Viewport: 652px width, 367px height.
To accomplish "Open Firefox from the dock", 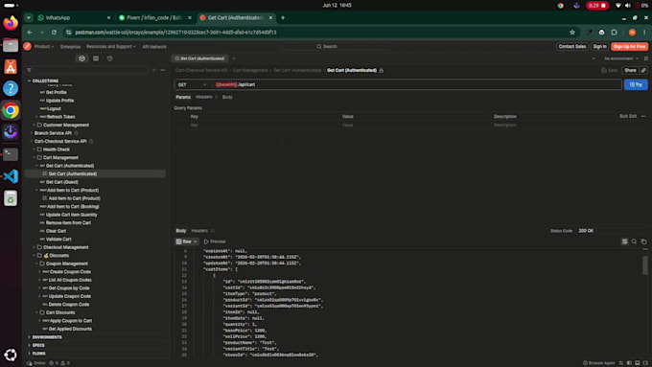I will (x=11, y=22).
